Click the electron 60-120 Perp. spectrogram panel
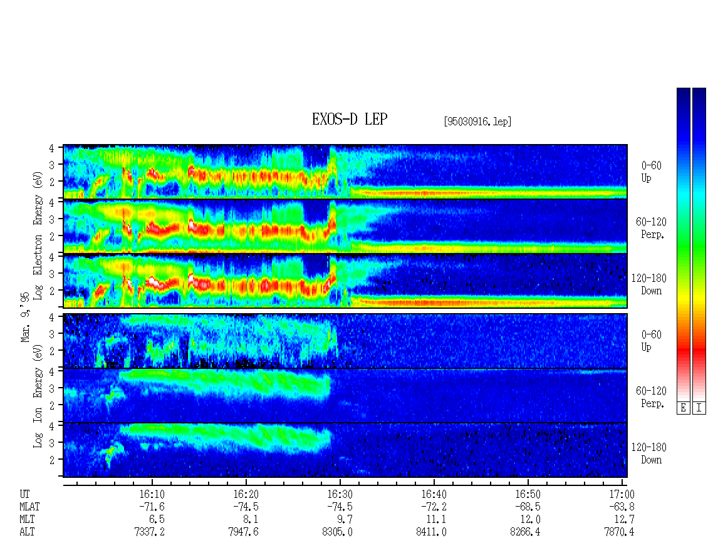Viewport: 708px width, 548px height. (x=345, y=226)
